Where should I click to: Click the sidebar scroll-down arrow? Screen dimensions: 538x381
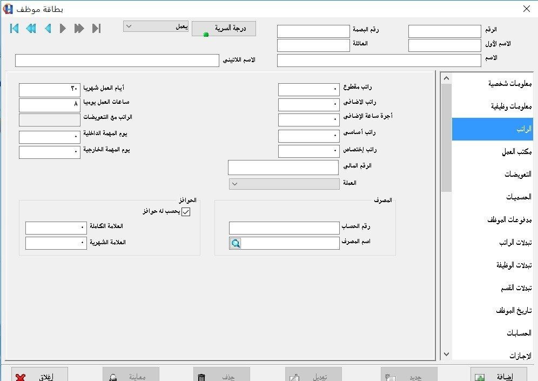click(446, 354)
